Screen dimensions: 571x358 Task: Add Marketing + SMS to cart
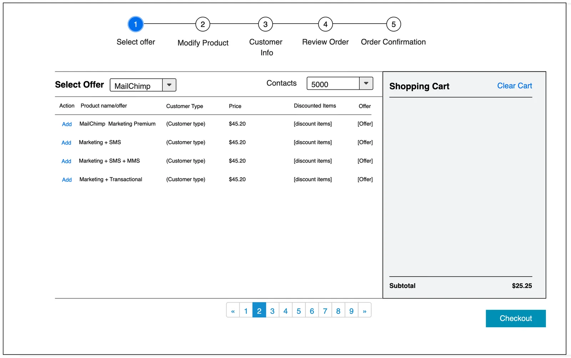point(66,143)
